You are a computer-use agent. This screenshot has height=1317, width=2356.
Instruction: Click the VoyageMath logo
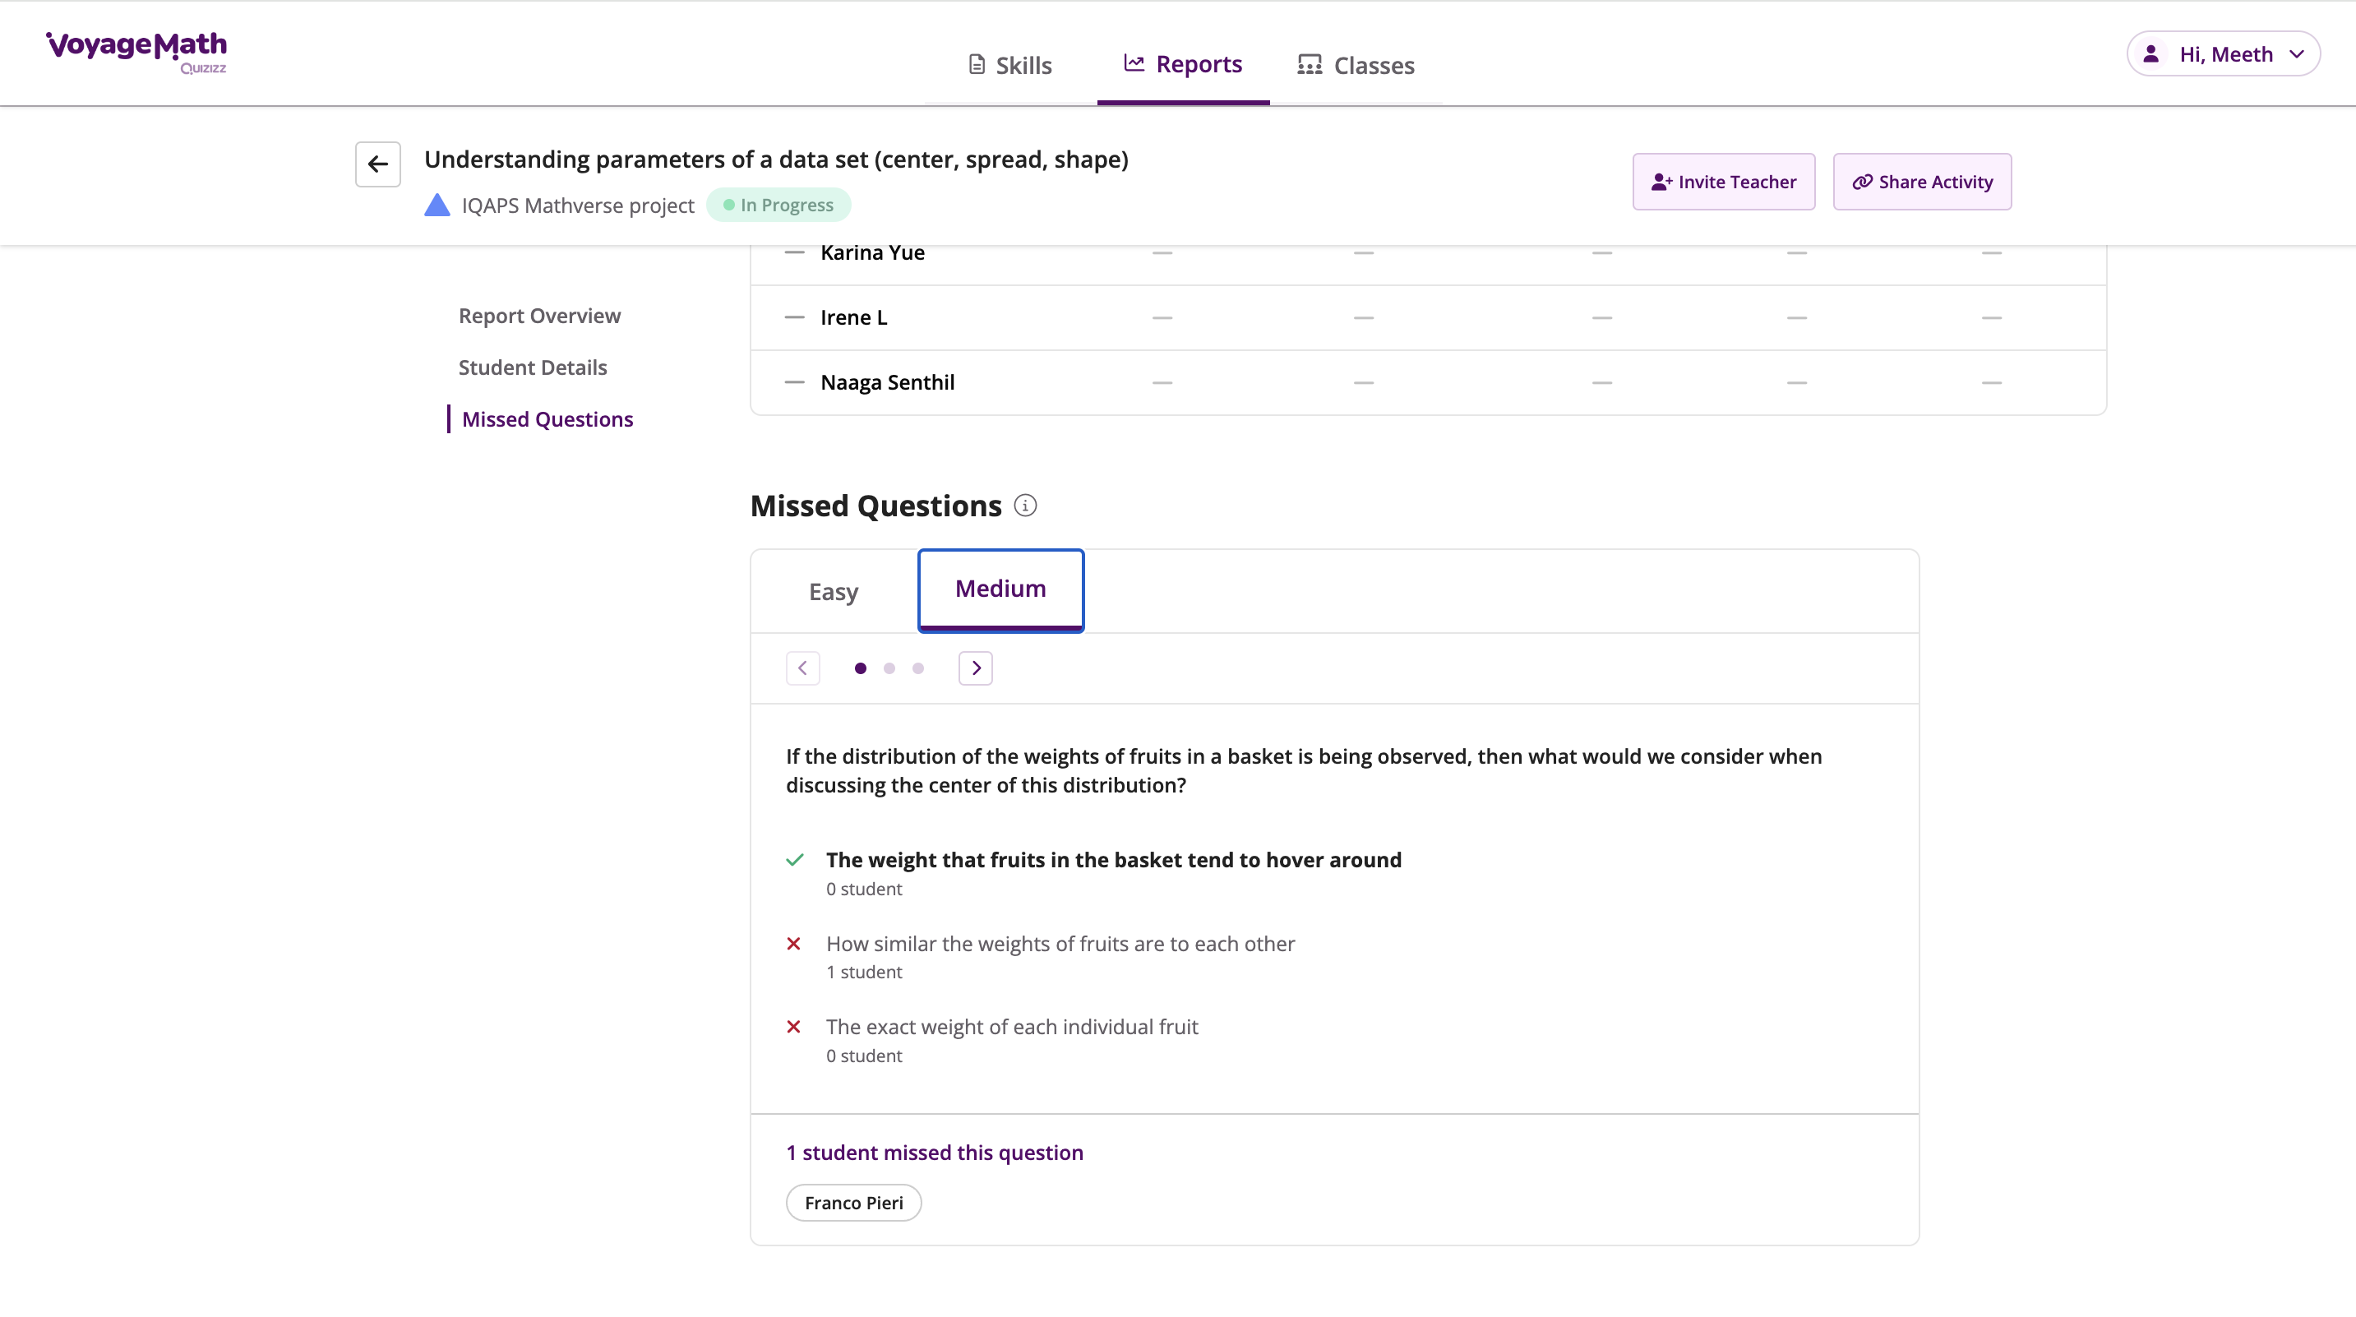(x=136, y=51)
